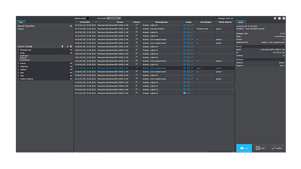Viewport: 301px width, 169px height.
Task: Sort by Line/Region column header
Action: click(206, 22)
